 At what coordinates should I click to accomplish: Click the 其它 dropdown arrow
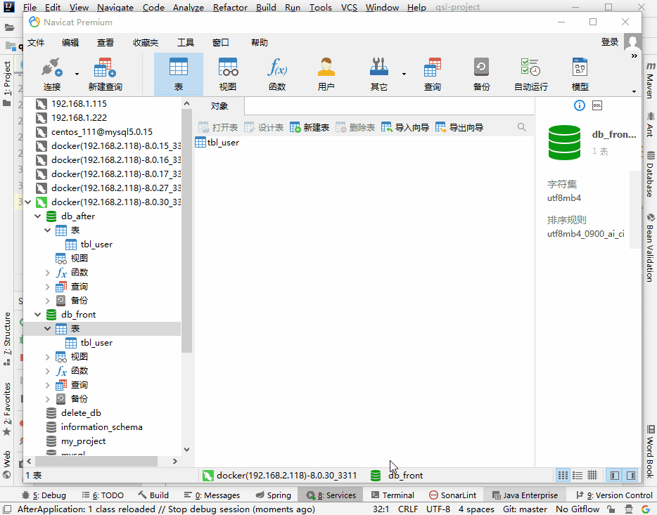click(x=404, y=74)
